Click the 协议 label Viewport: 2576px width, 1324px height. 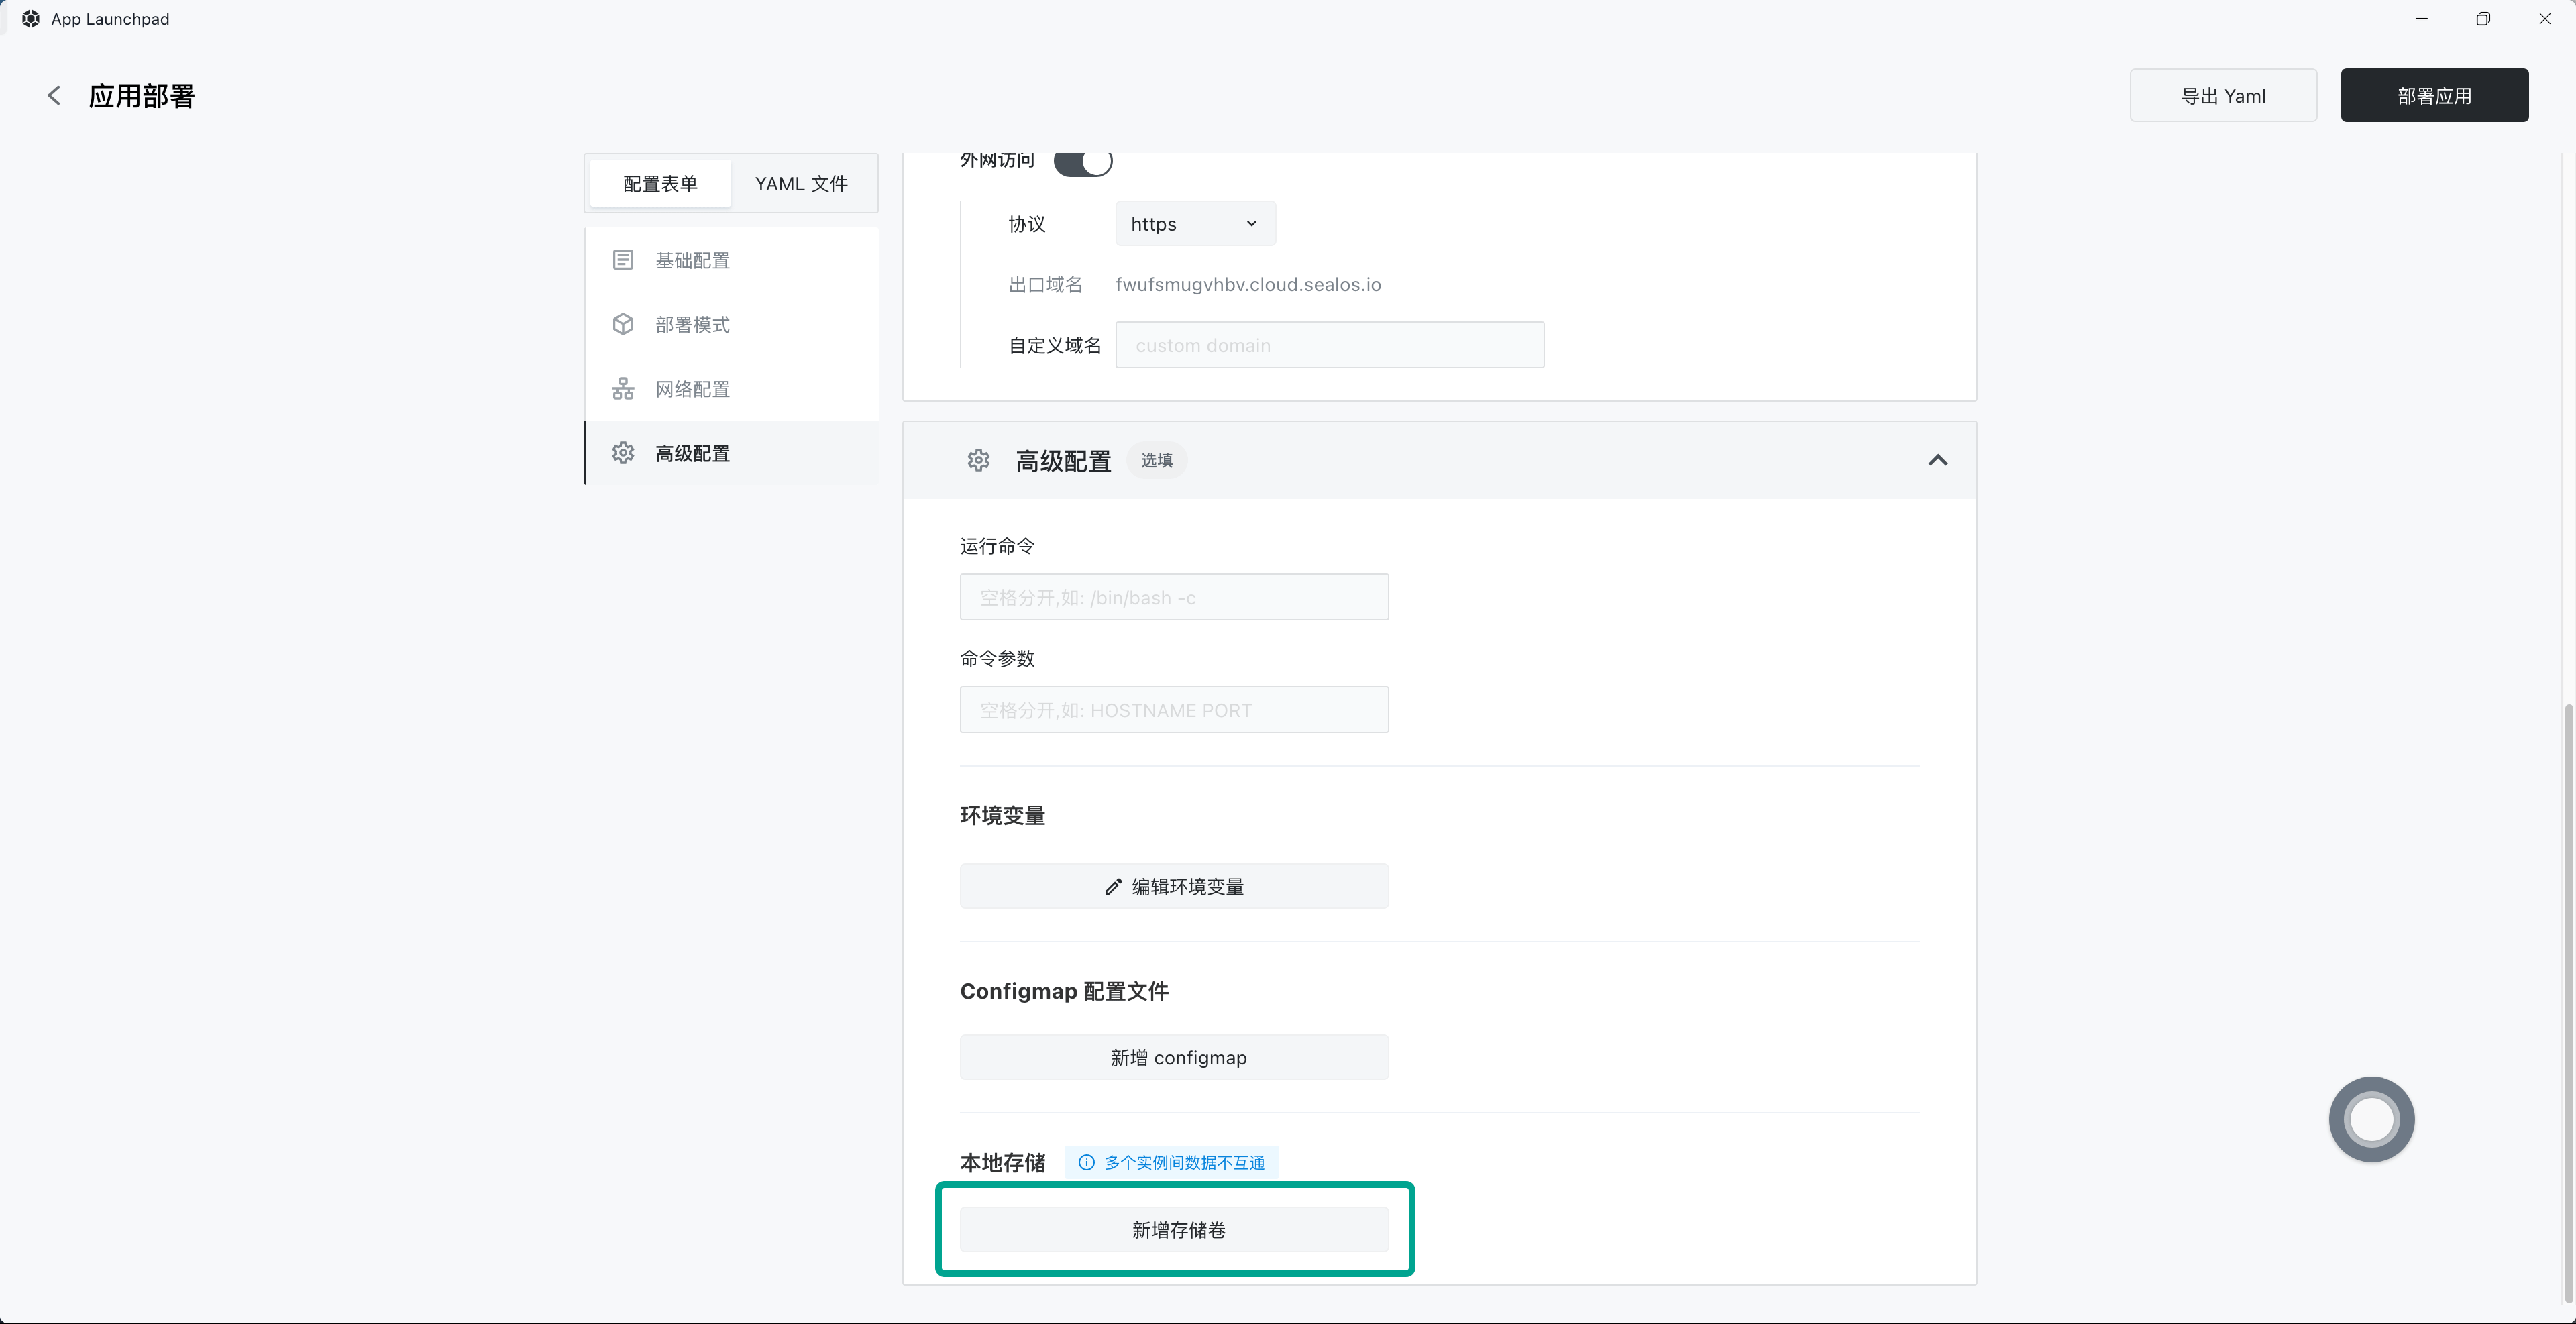click(1027, 224)
